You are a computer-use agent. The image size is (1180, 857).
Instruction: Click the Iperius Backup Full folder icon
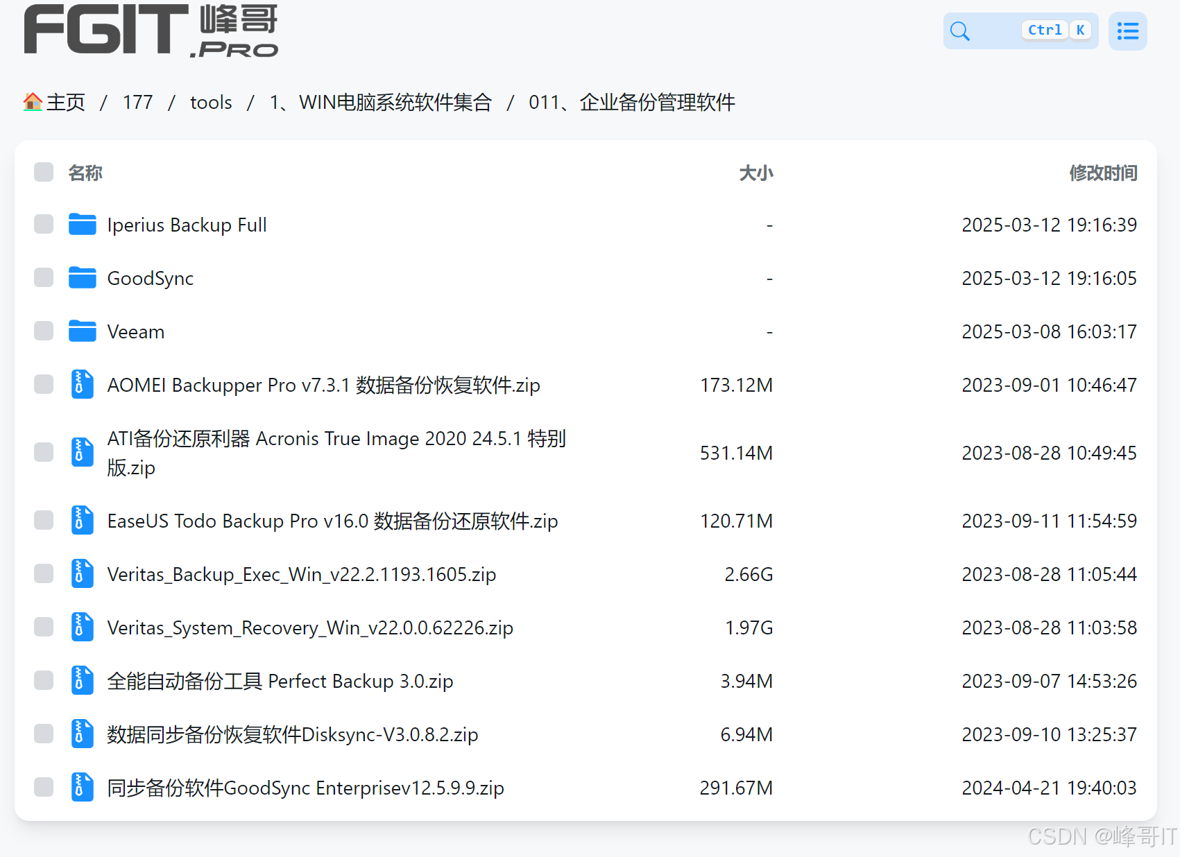point(83,225)
